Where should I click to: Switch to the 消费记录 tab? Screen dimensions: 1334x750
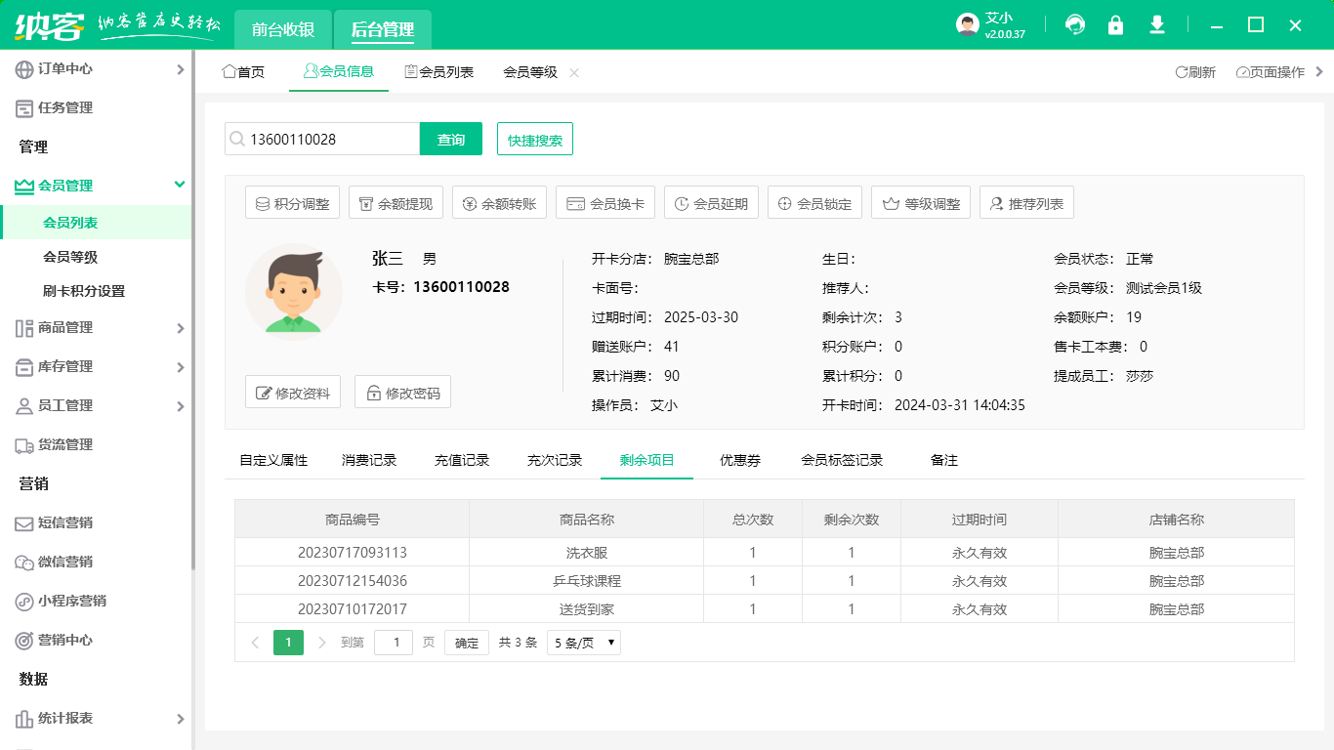click(369, 460)
